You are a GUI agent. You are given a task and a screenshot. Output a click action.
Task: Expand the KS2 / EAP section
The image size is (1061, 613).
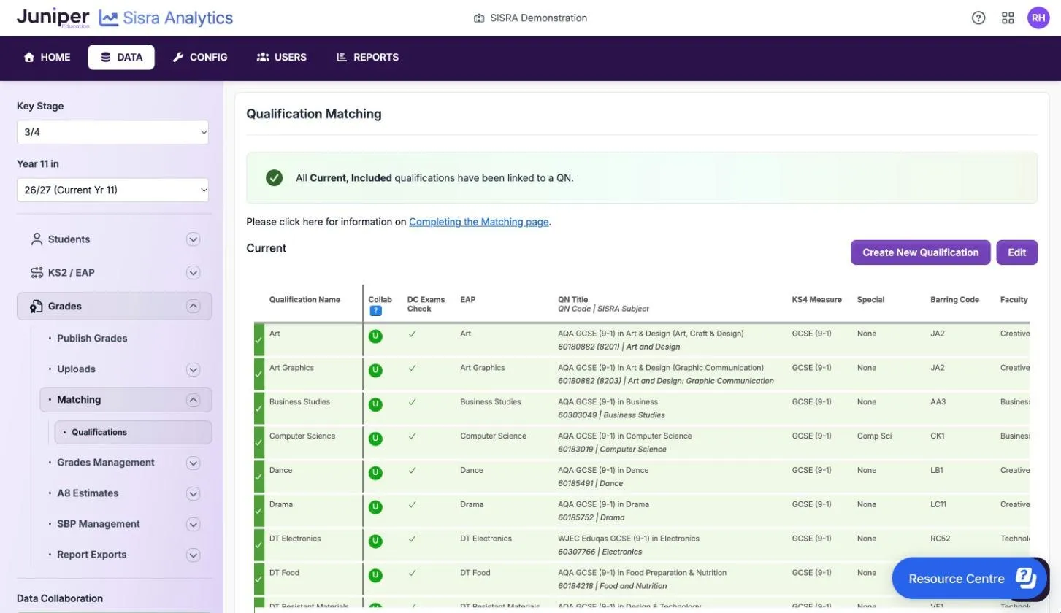(193, 273)
